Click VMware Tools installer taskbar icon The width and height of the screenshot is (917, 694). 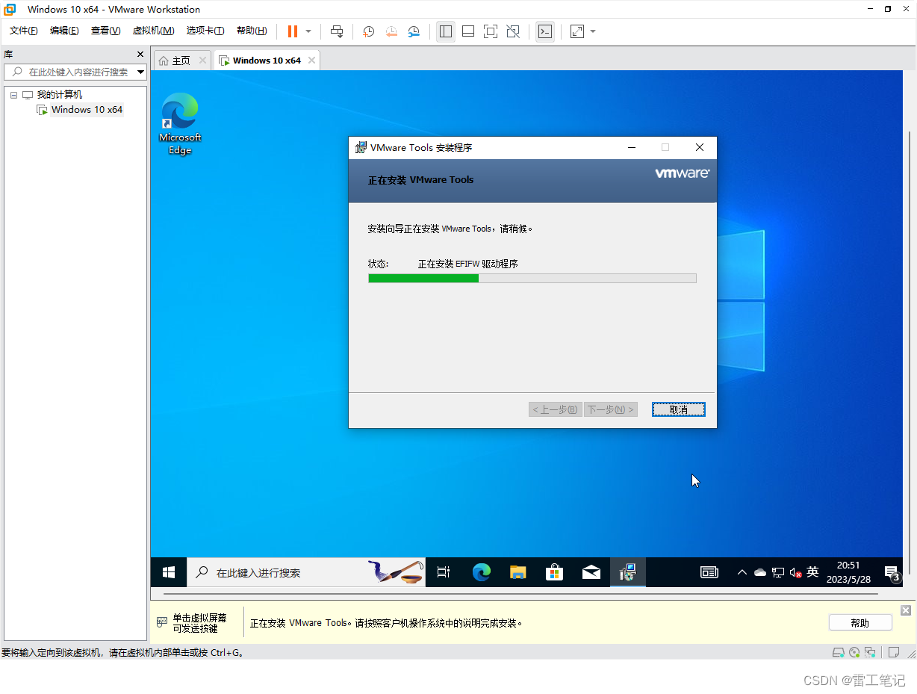click(628, 572)
